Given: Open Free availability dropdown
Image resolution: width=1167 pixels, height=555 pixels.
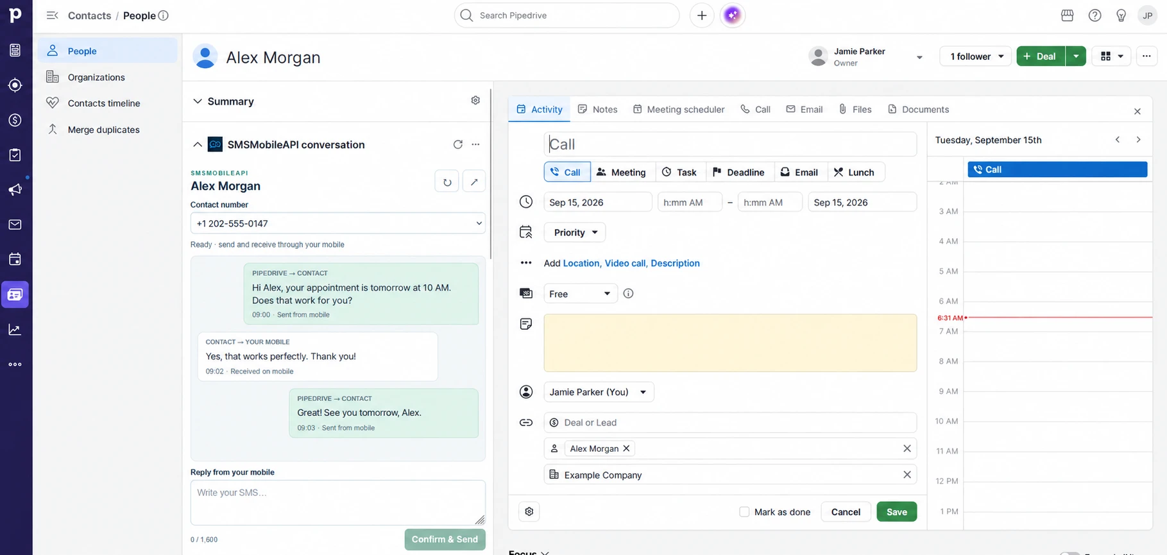Looking at the screenshot, I should [581, 293].
